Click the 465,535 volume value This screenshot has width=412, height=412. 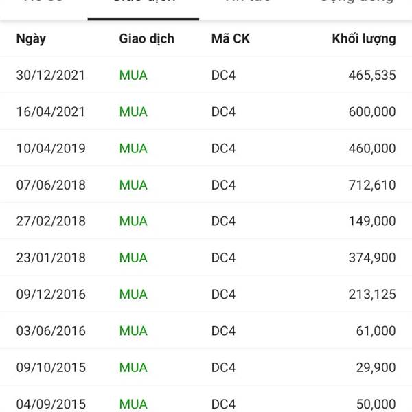click(x=372, y=75)
